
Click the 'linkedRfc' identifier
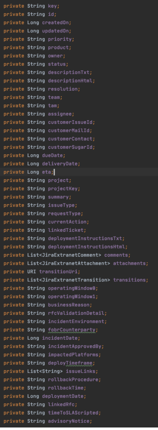click(x=61, y=404)
